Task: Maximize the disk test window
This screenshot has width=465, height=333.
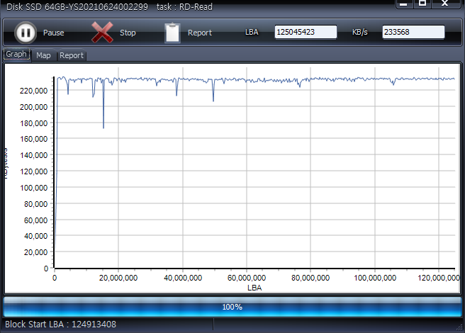Action: pos(422,4)
